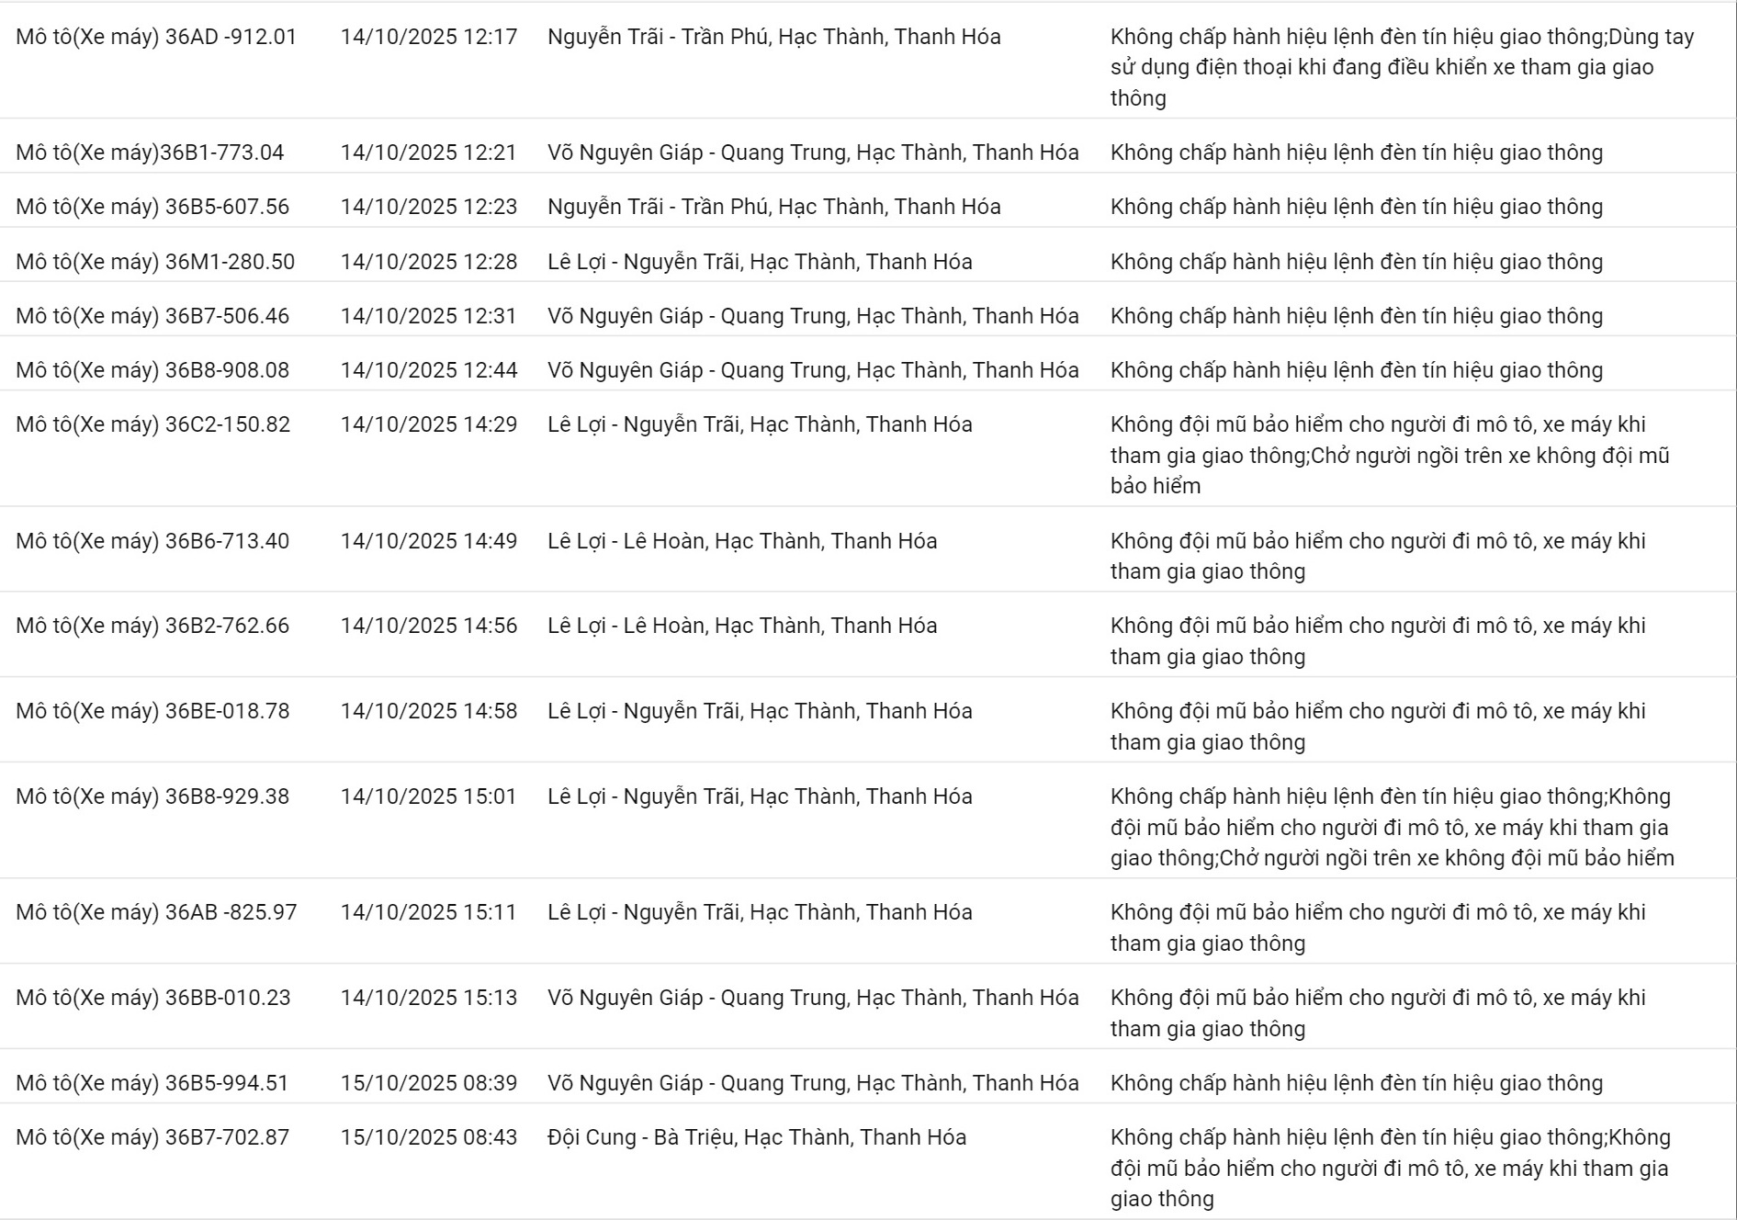Select the row with plate 36B1-773.04
The width and height of the screenshot is (1737, 1220).
150,152
